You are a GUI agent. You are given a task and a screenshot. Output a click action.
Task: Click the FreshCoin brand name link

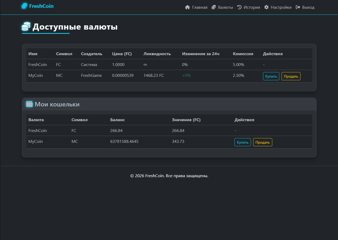(41, 6)
